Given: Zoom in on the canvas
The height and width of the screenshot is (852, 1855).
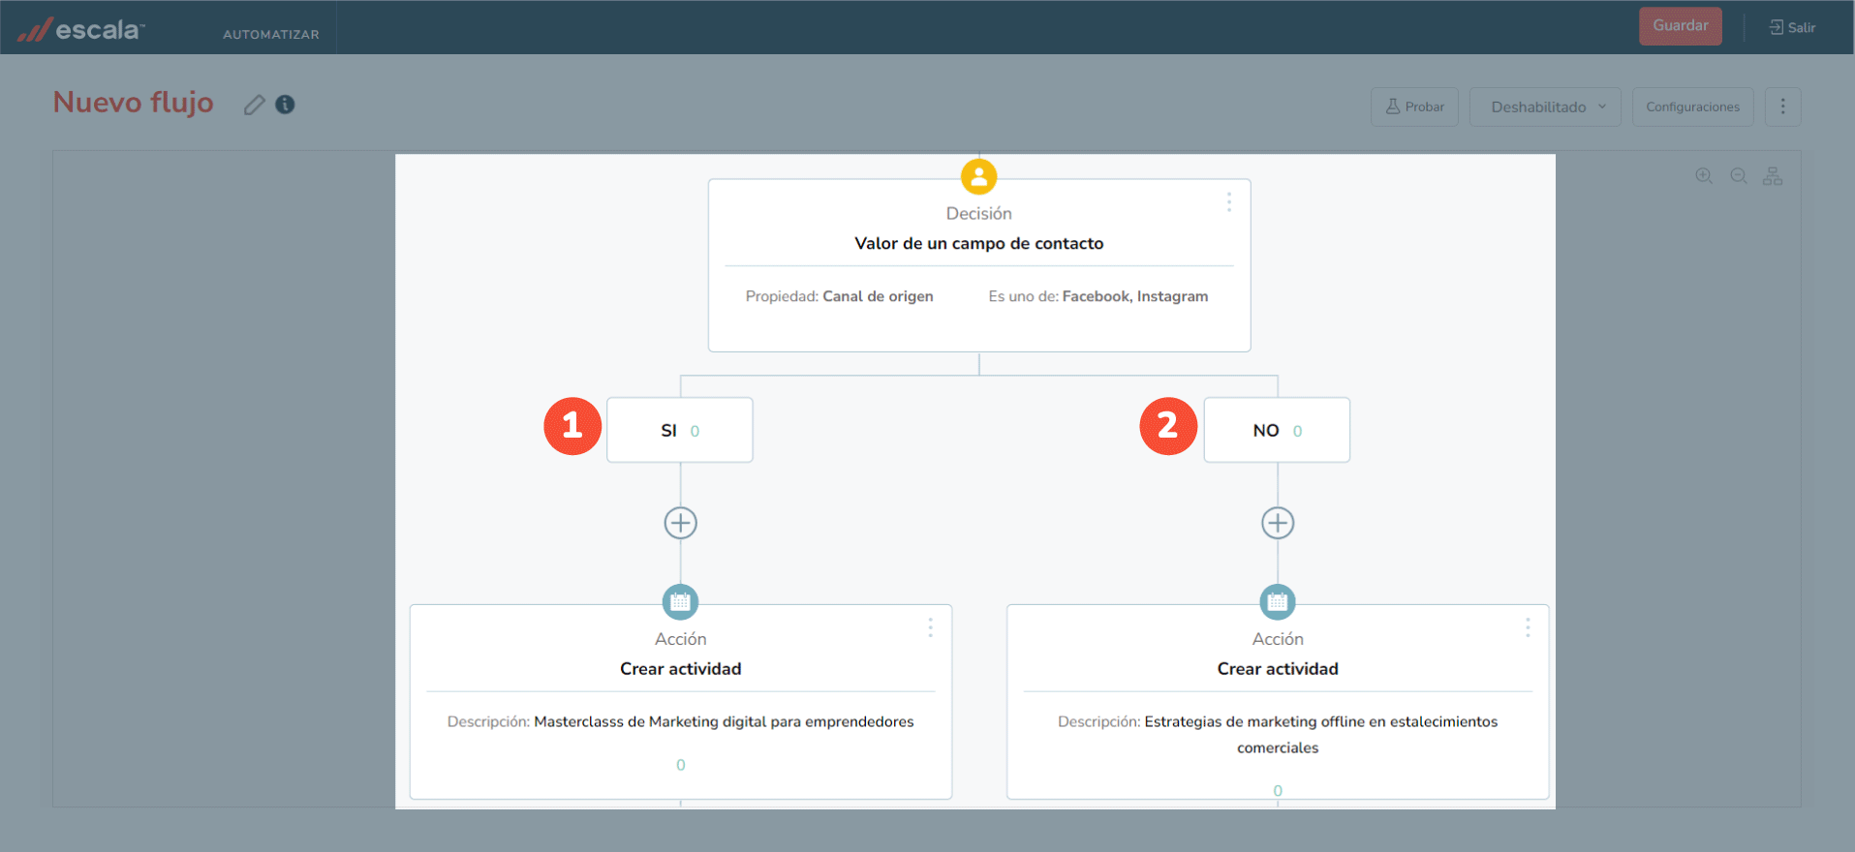Looking at the screenshot, I should coord(1704,176).
